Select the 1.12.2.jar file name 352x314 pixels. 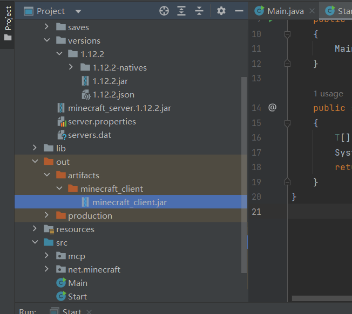pos(110,81)
